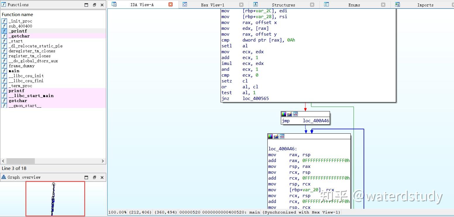Viewport: 454px width, 217px height.
Task: Click the Imports tab icon
Action: 397,4
